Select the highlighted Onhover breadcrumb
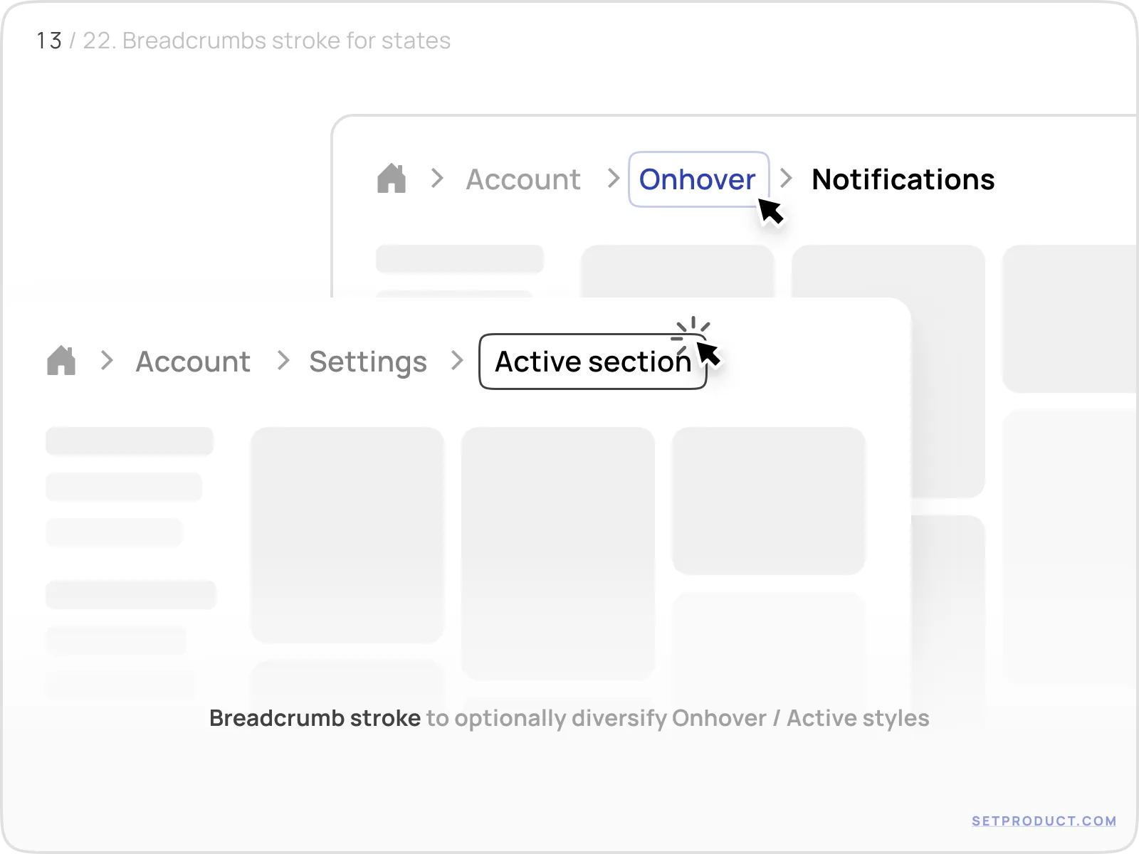The image size is (1139, 854). click(x=698, y=179)
